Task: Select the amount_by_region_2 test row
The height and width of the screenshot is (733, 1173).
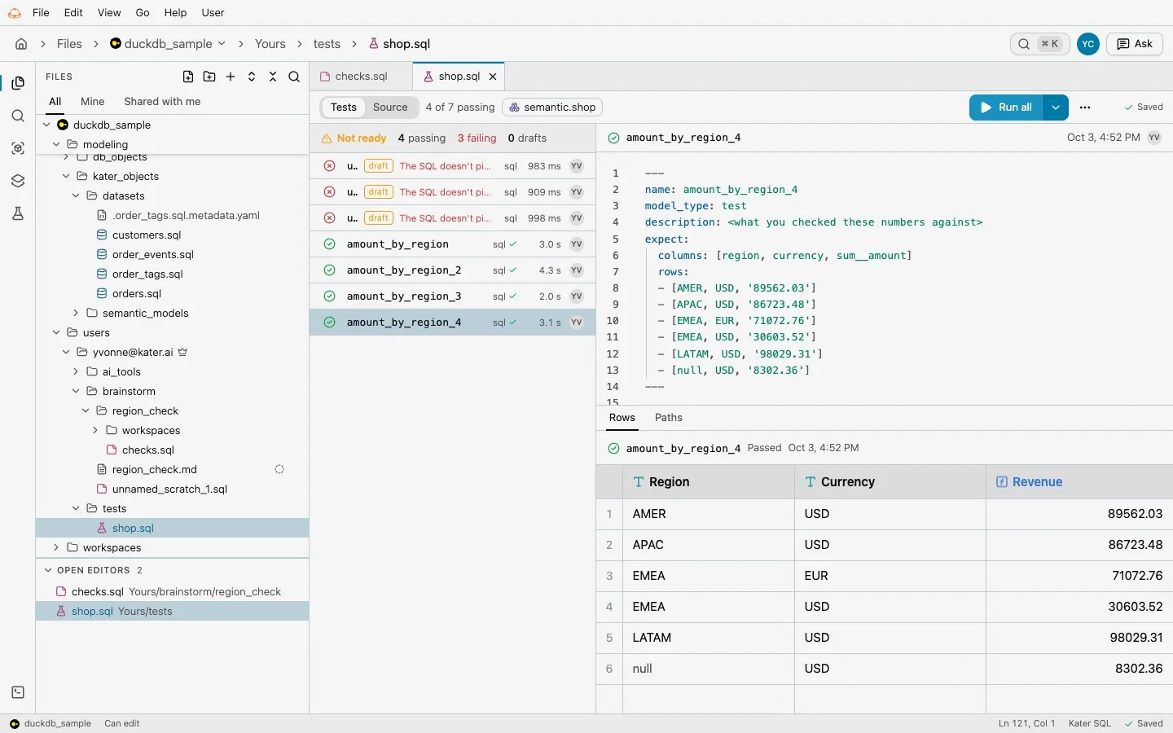Action: pyautogui.click(x=453, y=270)
